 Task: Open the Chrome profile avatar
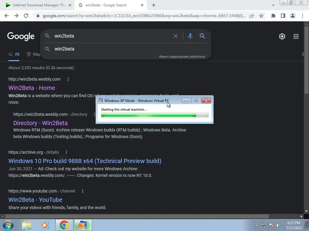(x=293, y=16)
